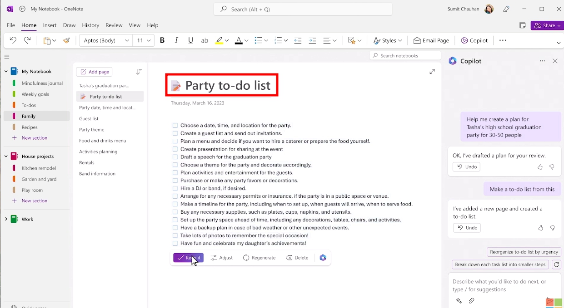
Task: Increase paragraph indent
Action: coord(312,40)
